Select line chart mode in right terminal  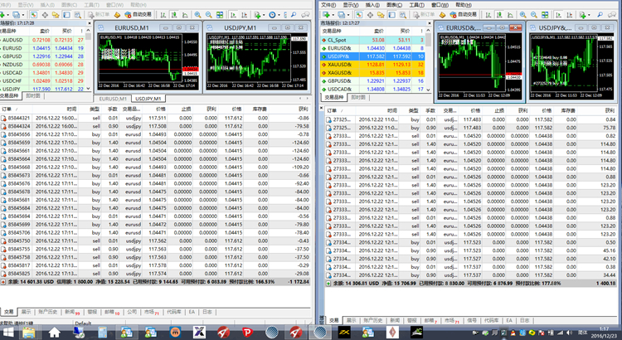pos(511,15)
